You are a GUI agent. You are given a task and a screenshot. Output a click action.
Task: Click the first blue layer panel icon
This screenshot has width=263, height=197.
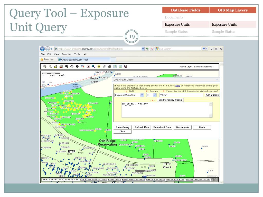point(115,66)
